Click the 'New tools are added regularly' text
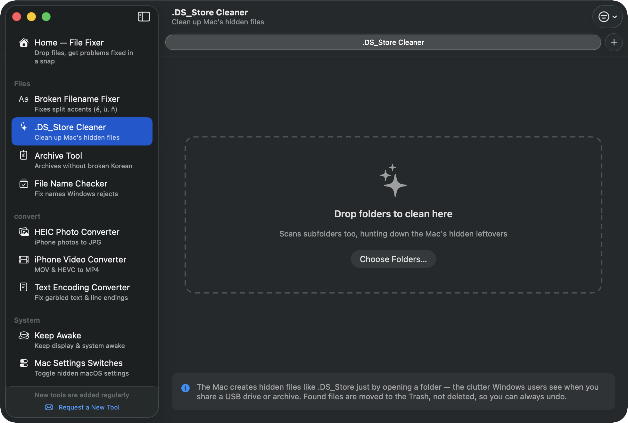Viewport: 628px width, 423px height. tap(82, 395)
